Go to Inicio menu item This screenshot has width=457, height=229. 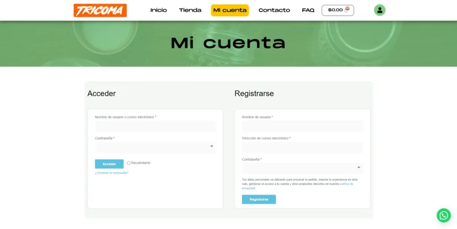[158, 10]
